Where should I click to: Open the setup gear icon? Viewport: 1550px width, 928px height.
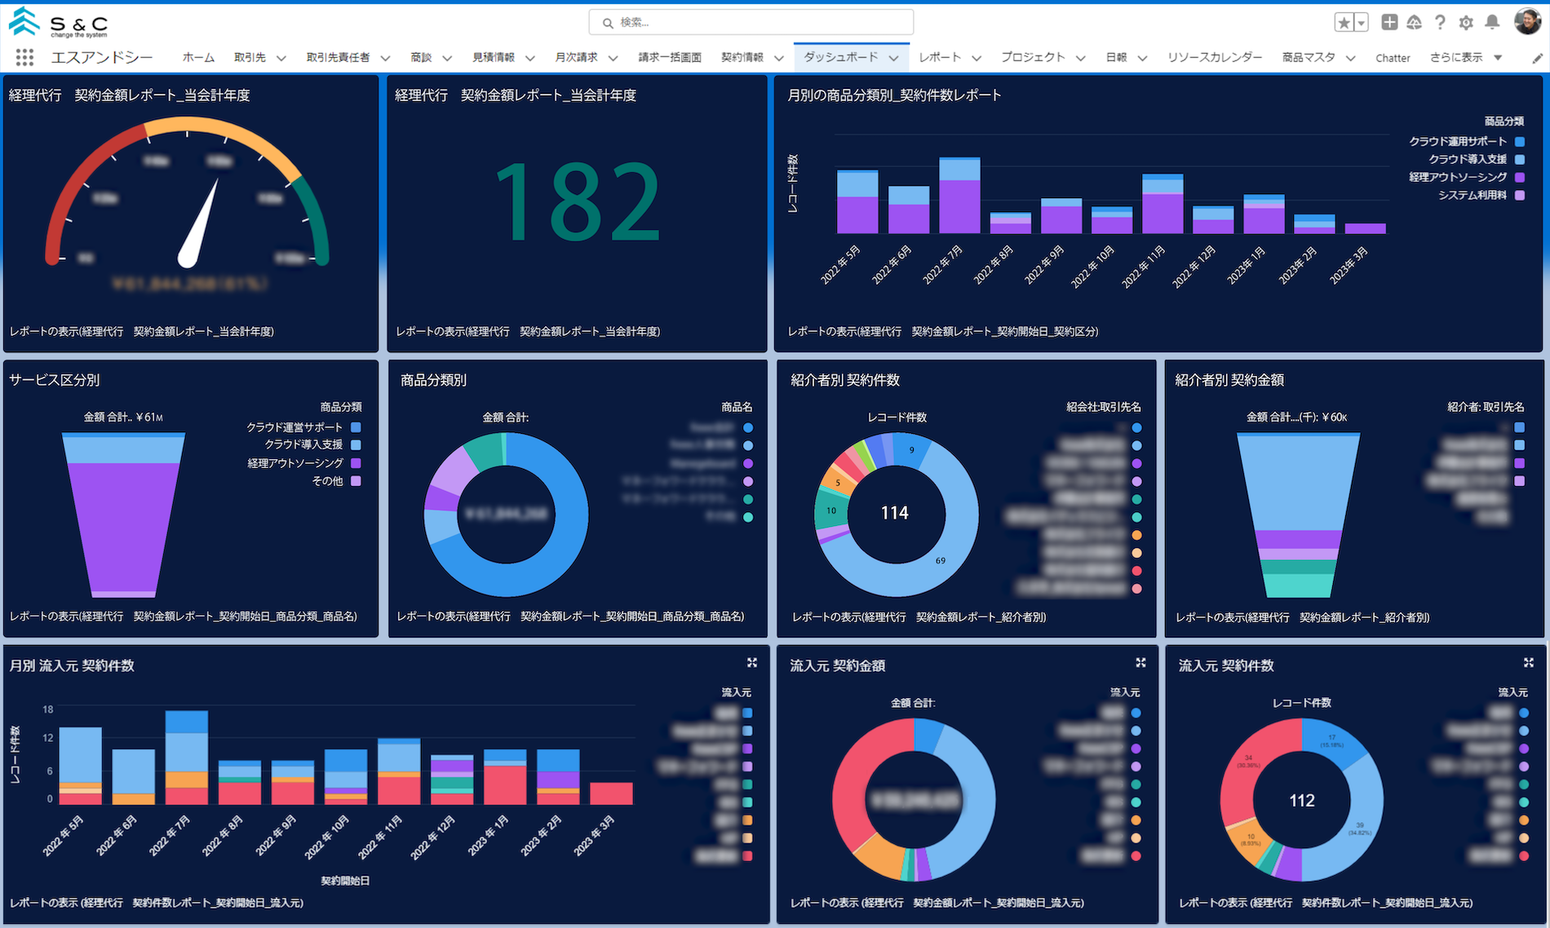click(x=1466, y=22)
